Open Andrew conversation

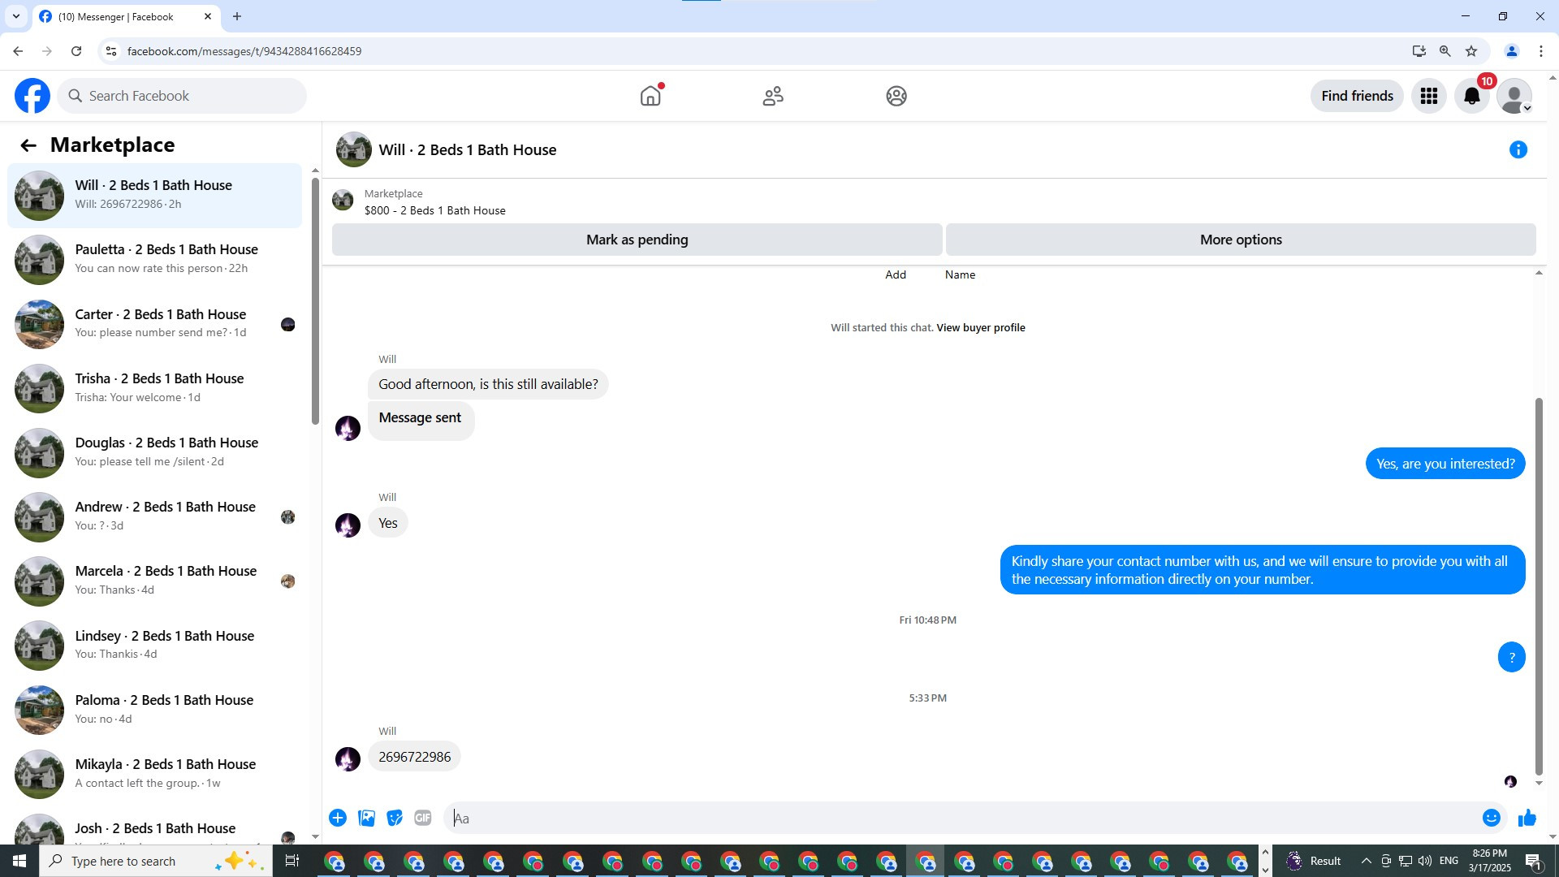click(154, 516)
